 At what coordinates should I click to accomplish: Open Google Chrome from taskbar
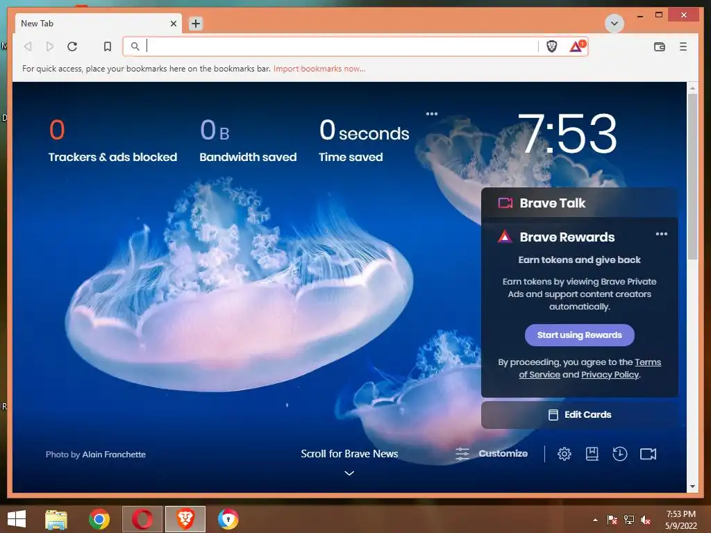99,519
